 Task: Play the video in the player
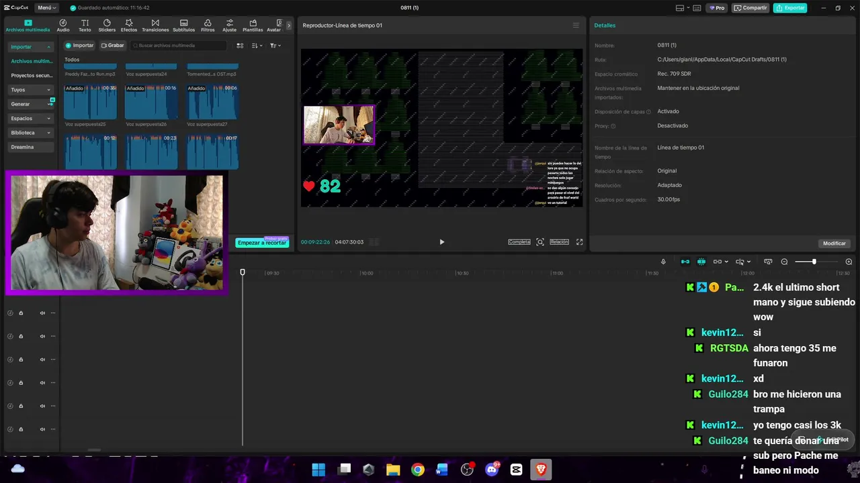[x=441, y=242]
